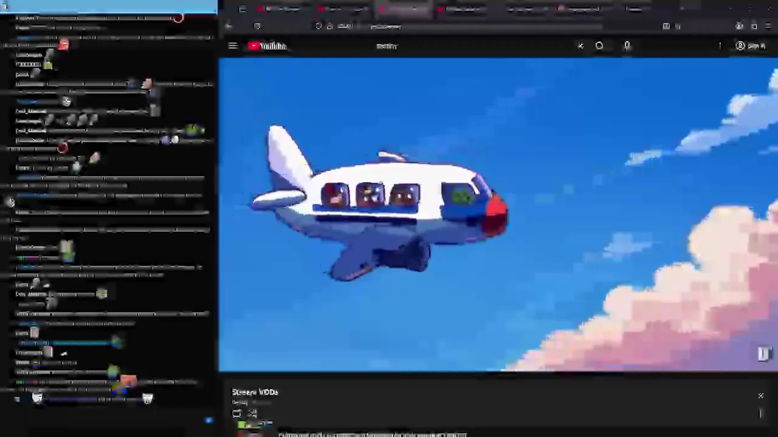Start voice search with the microphone icon
The width and height of the screenshot is (778, 437).
[627, 46]
